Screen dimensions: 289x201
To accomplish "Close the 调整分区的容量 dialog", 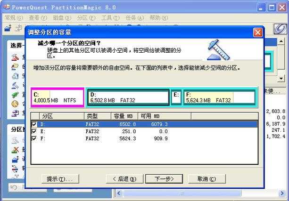I will 258,32.
